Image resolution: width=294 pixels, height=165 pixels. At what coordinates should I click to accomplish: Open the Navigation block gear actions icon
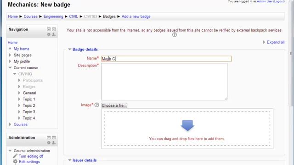49,34
